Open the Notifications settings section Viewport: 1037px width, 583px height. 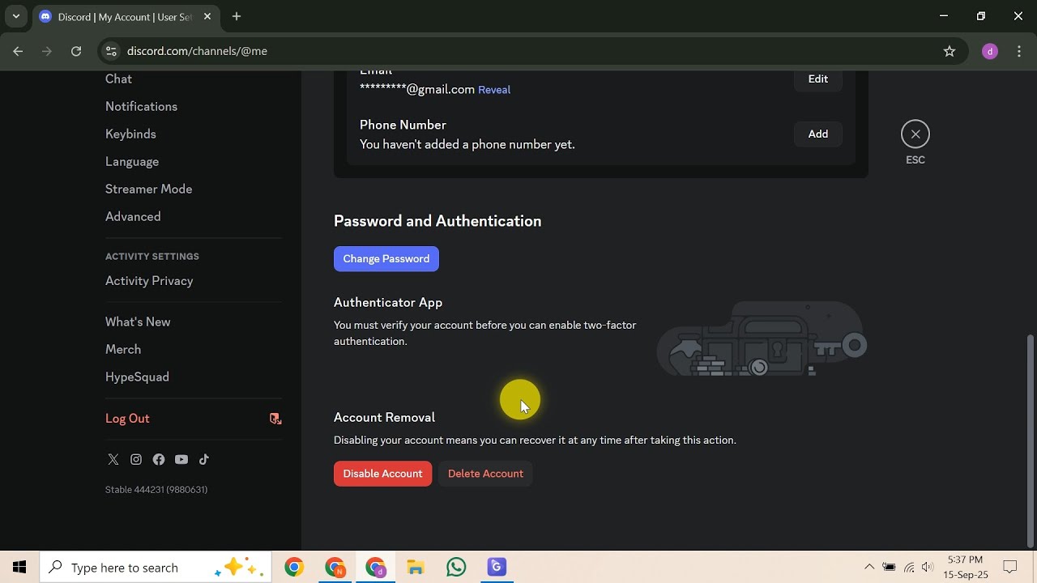click(141, 107)
